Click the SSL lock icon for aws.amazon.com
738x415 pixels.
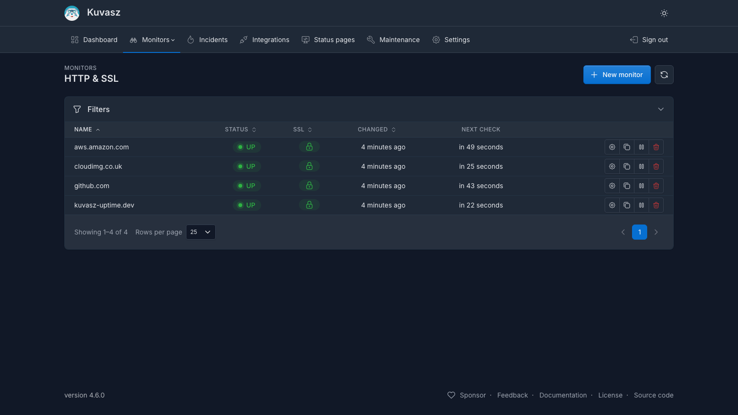tap(309, 147)
